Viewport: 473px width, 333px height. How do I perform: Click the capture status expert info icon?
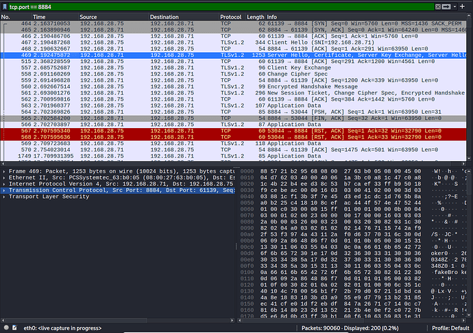6,328
